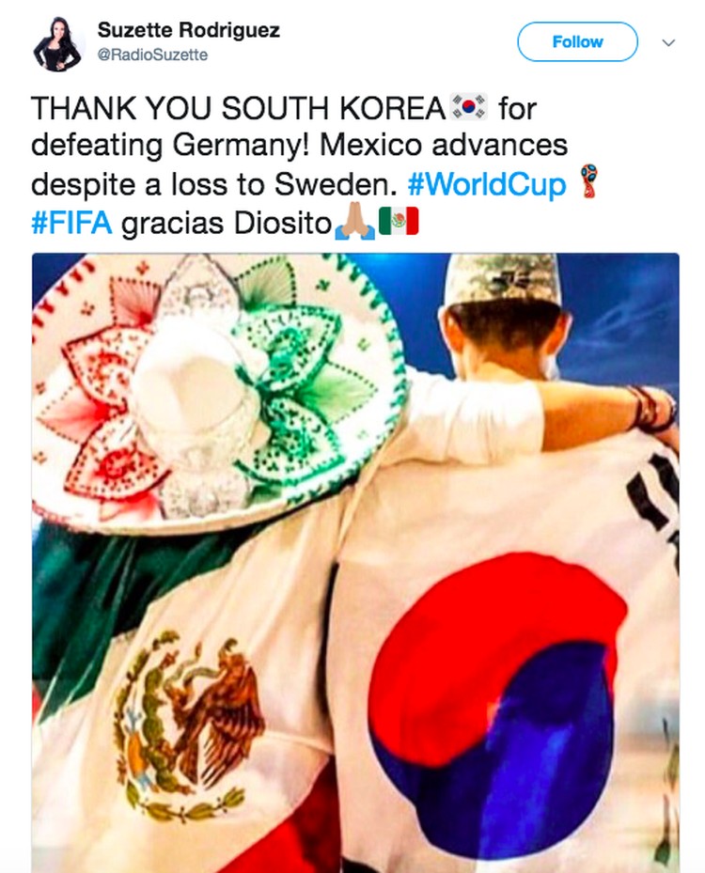The image size is (705, 873).
Task: Click the camouflage cap in the photo
Action: pos(503,279)
